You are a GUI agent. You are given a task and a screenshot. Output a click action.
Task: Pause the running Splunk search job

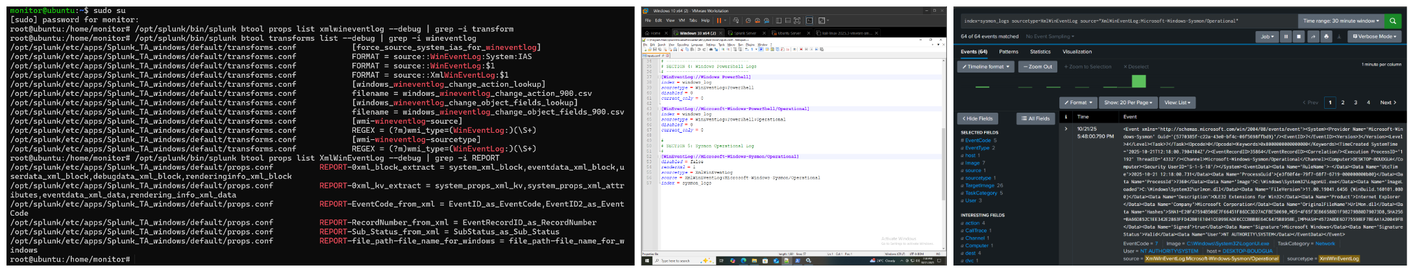[x=1285, y=37]
